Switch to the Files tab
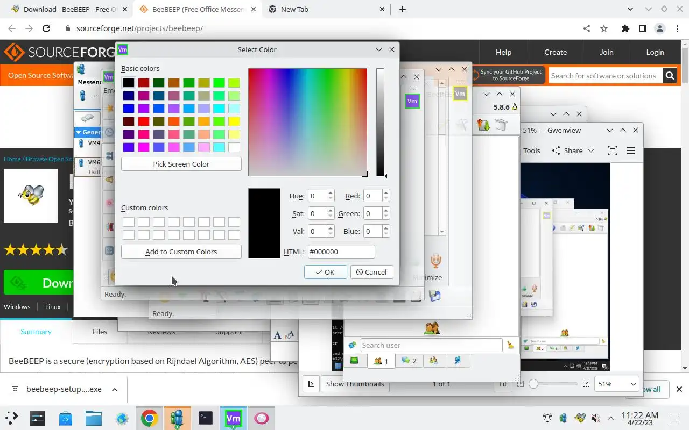 click(x=100, y=332)
